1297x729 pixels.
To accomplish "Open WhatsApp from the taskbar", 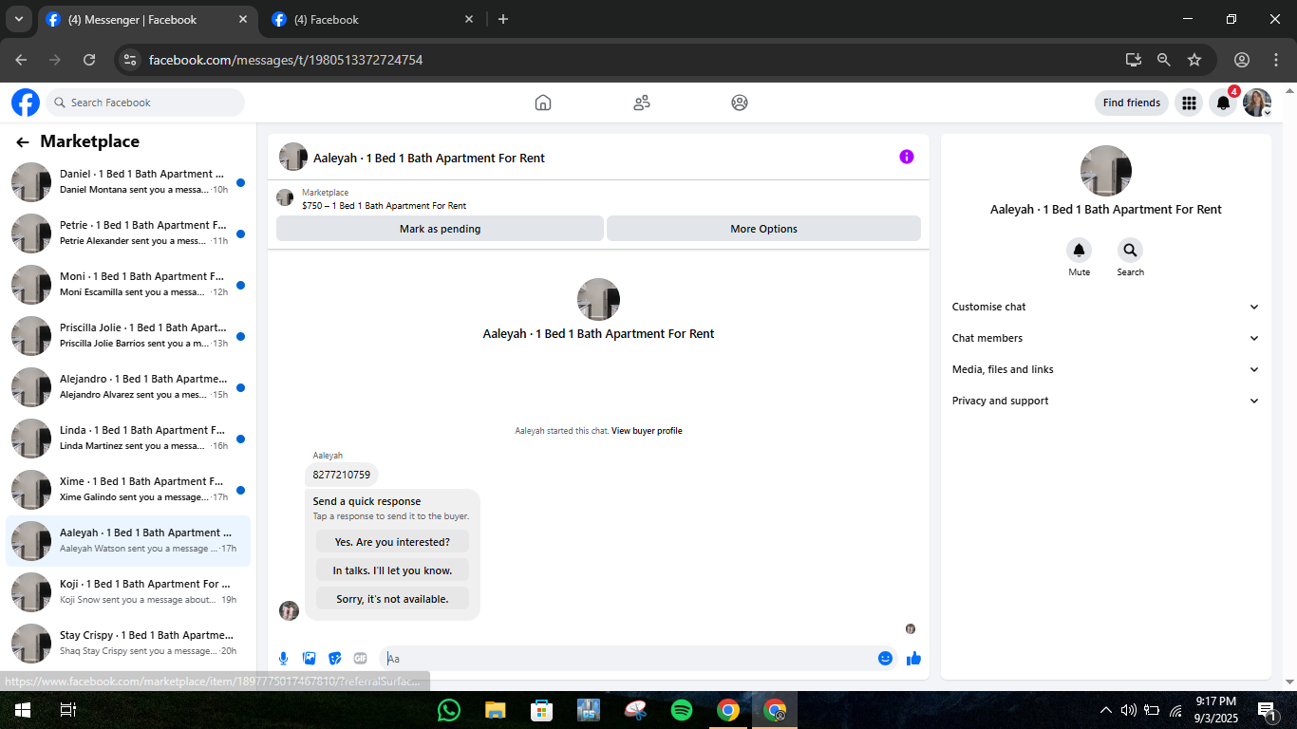I will [x=448, y=710].
